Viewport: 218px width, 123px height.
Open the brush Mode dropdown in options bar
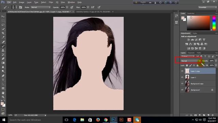pyautogui.click(x=41, y=7)
